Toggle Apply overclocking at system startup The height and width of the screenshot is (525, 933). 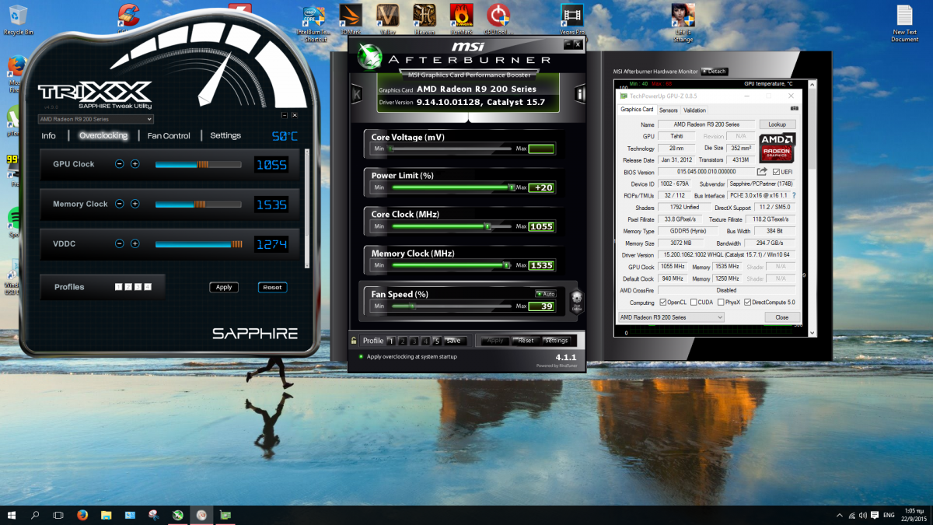408,356
